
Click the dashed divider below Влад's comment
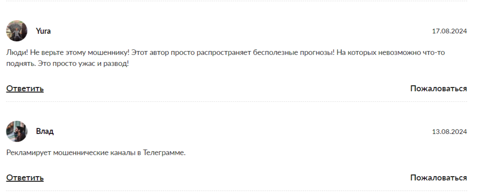click(236, 191)
